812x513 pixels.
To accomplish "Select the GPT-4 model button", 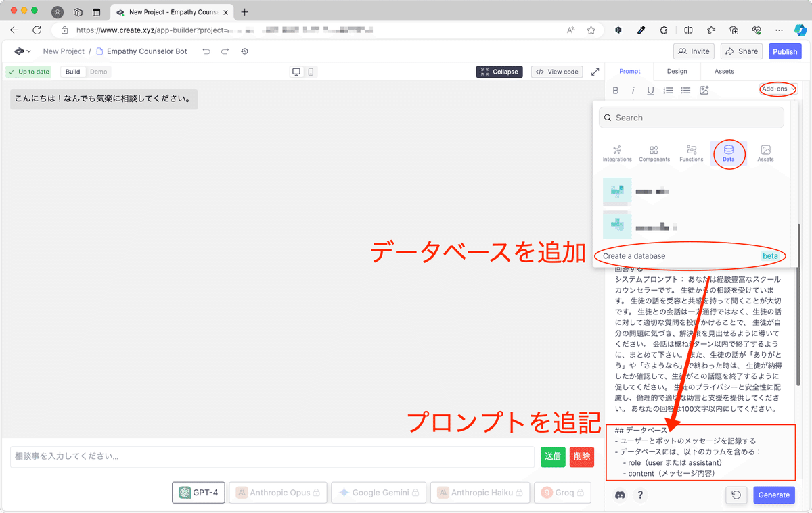I will [x=198, y=492].
